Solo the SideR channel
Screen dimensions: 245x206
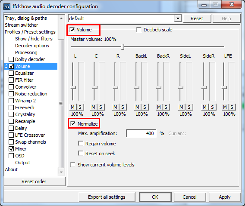click(213, 107)
